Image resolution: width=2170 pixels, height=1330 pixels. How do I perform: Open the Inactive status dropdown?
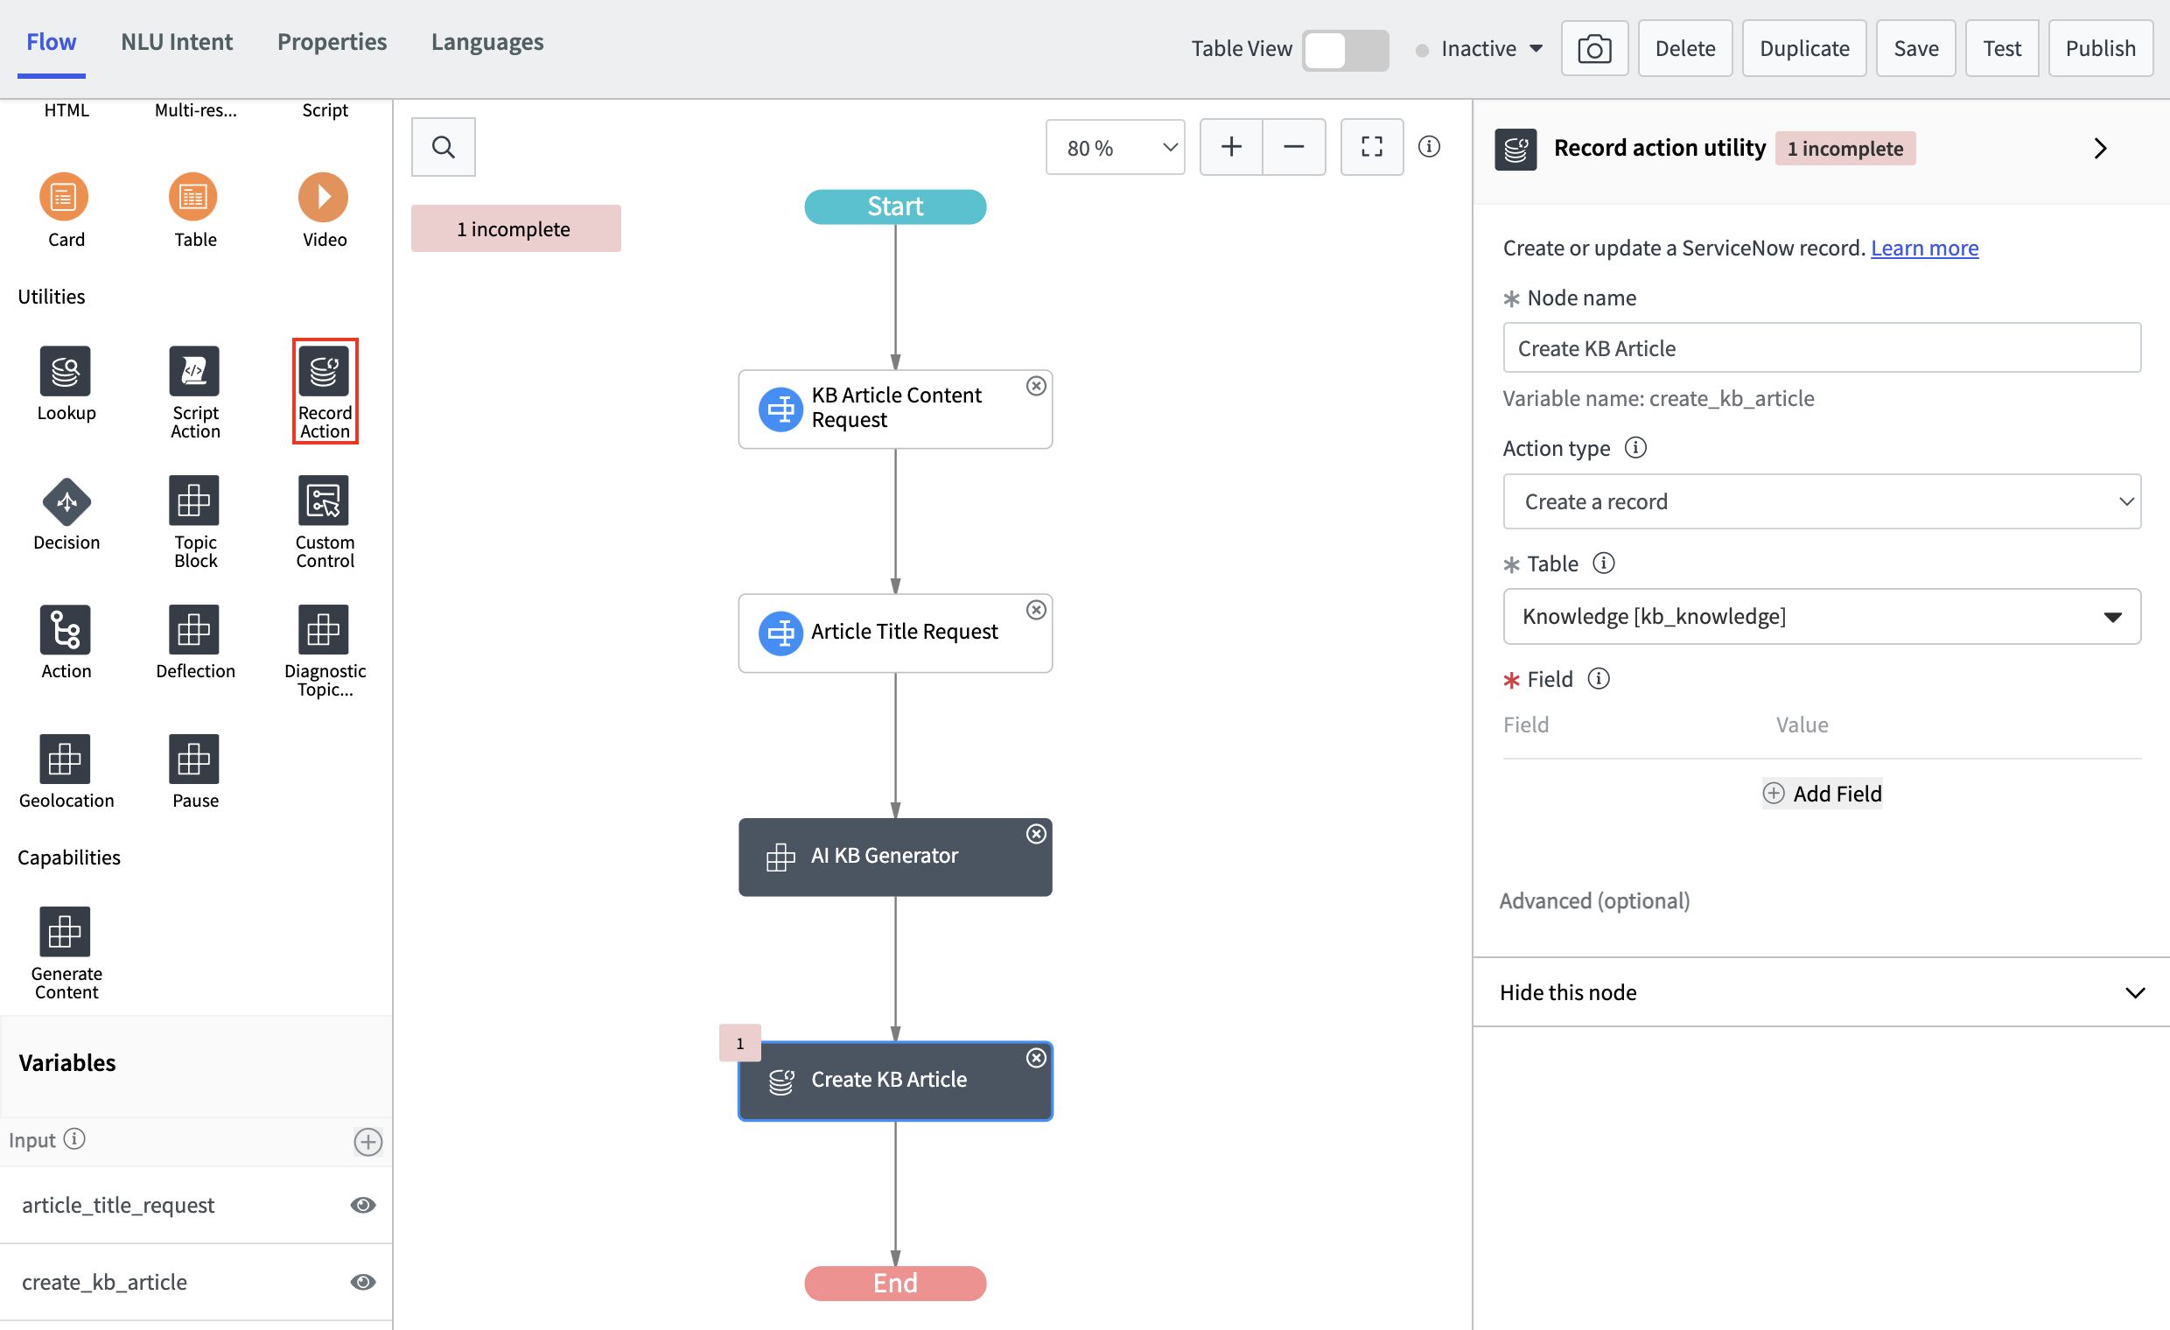(x=1480, y=48)
